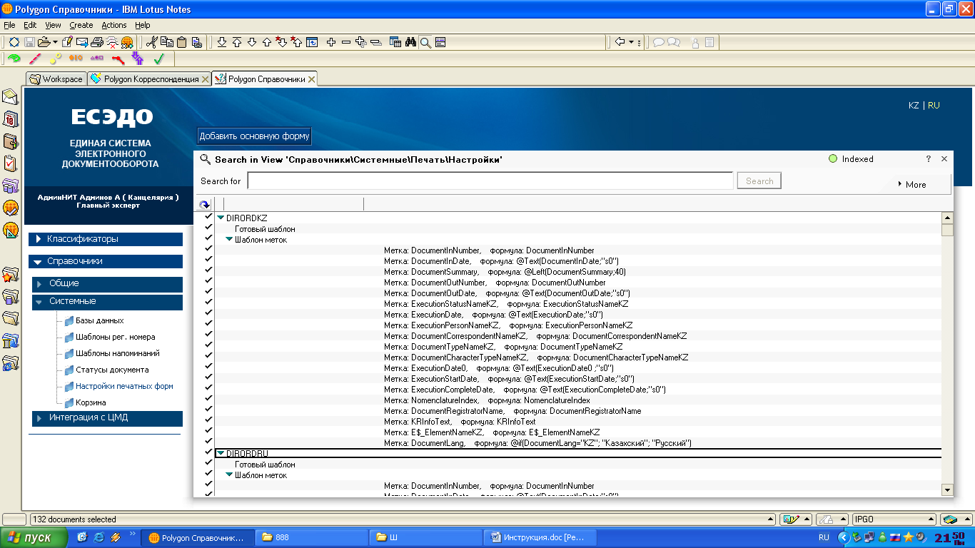Open Инструкция.doc taskbar item
This screenshot has width=975, height=548.
point(539,537)
